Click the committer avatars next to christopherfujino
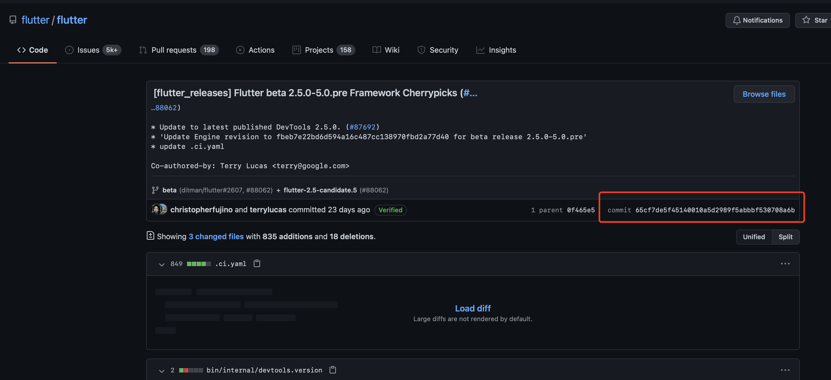Screen dimensions: 831x380 (x=159, y=210)
